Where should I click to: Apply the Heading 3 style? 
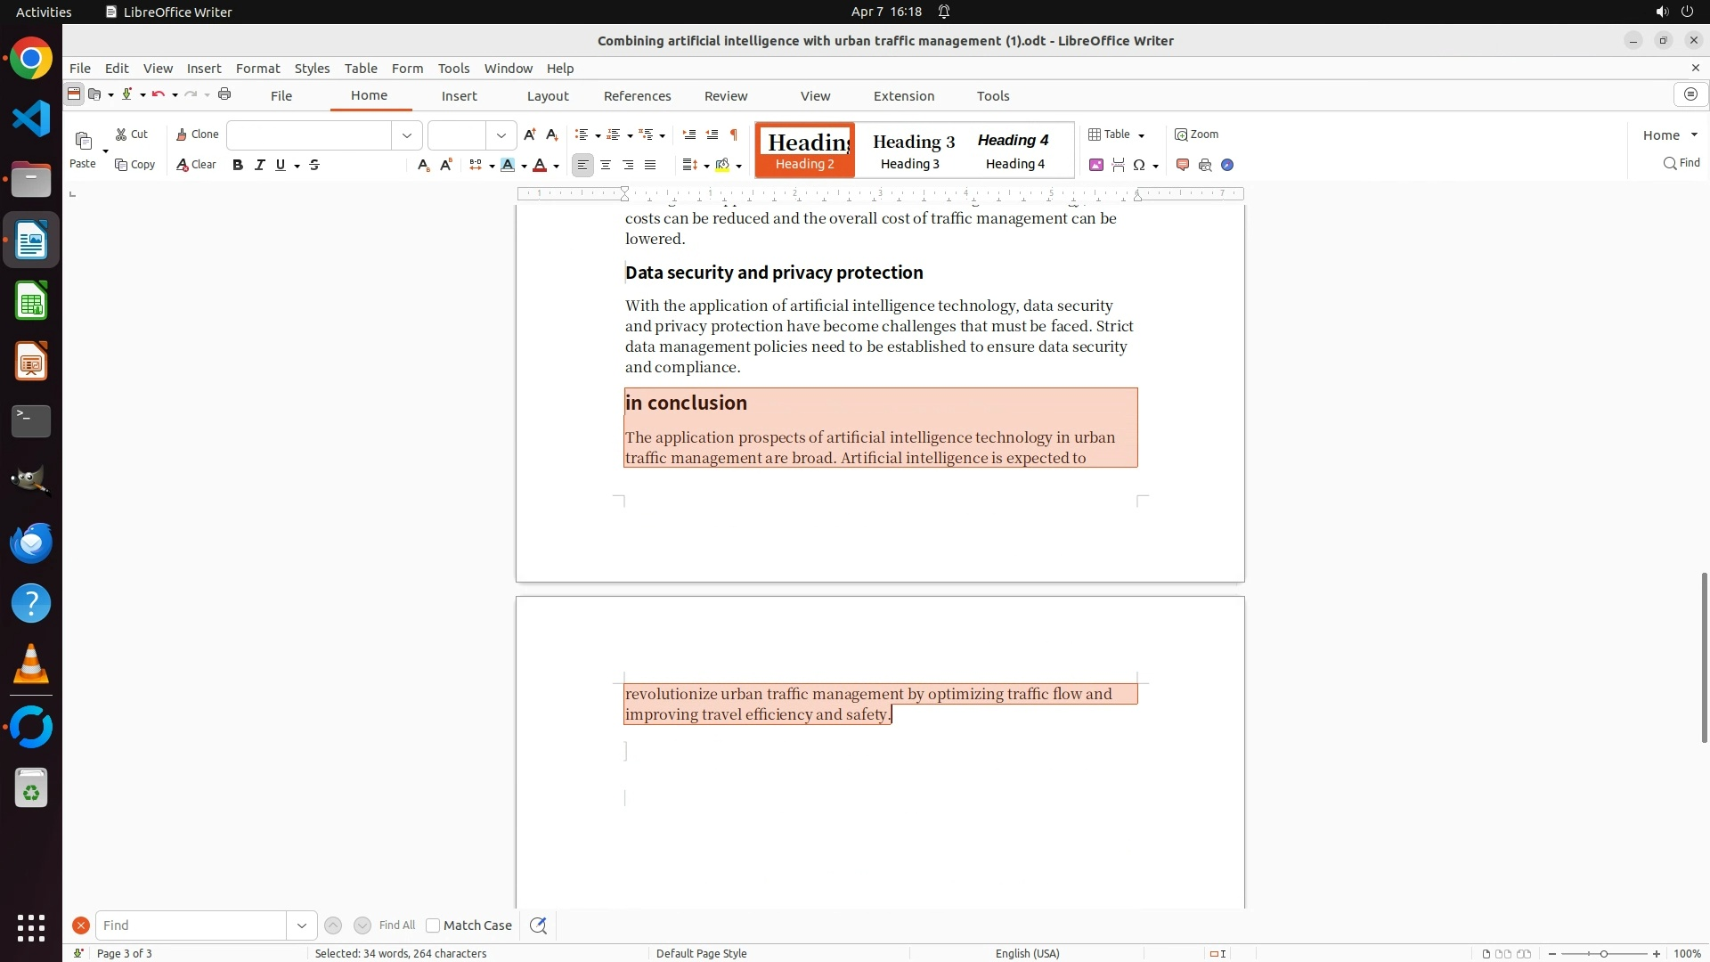coord(913,150)
